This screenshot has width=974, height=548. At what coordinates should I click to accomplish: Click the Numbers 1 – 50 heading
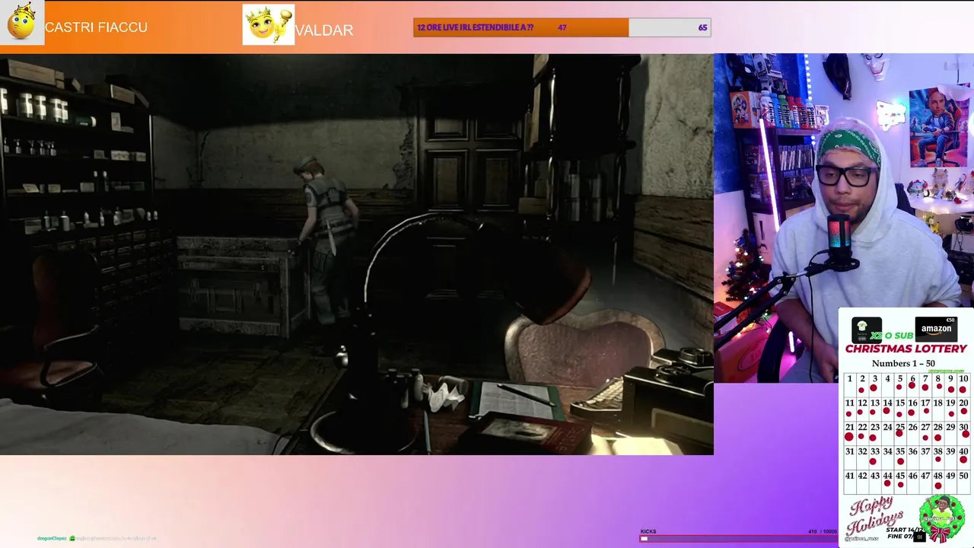point(903,363)
